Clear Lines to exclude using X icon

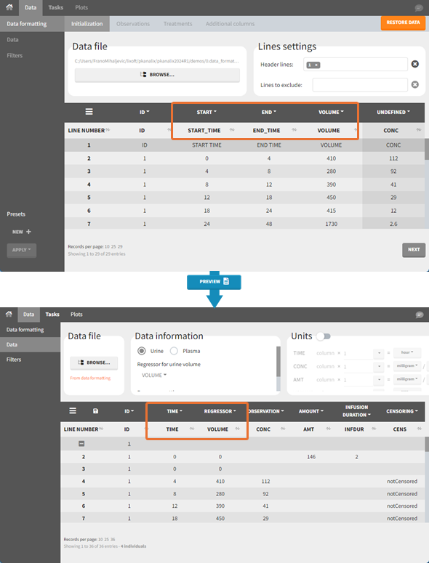[414, 85]
